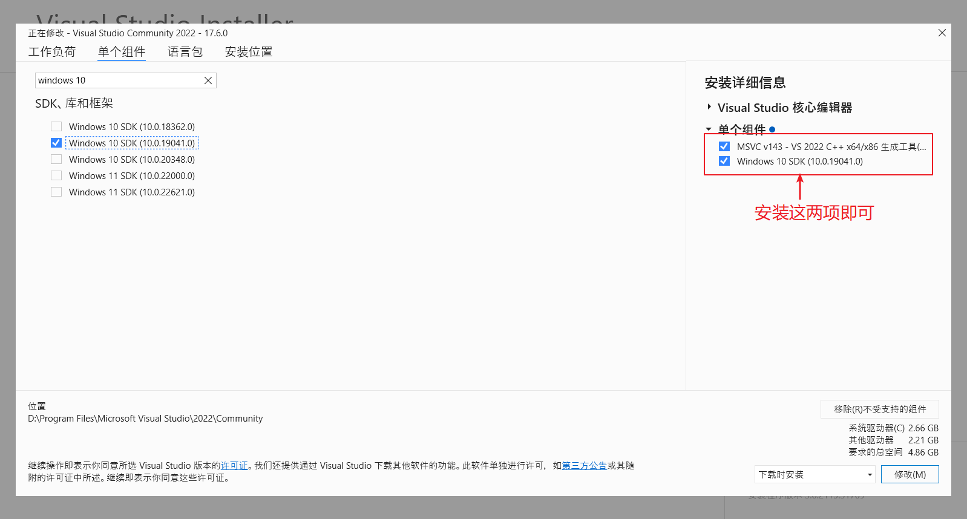The height and width of the screenshot is (519, 967).
Task: Click the Windows 10 SDK (10.0.18362.0) label
Action: coord(132,126)
